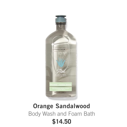Viewport: 127px width, 127px height.
Task: Click the Aromatherapy logo text on bottle
Action: (x=61, y=49)
